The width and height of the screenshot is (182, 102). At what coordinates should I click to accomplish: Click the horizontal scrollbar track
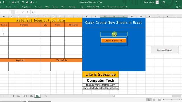click(143, 96)
